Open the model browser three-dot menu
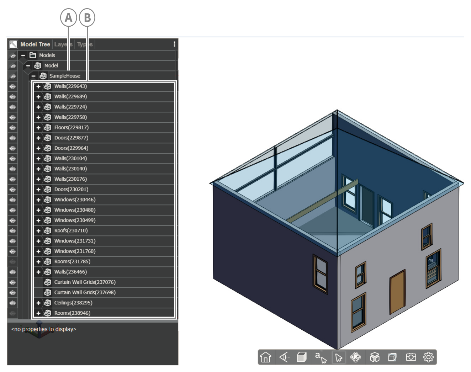 pos(174,44)
